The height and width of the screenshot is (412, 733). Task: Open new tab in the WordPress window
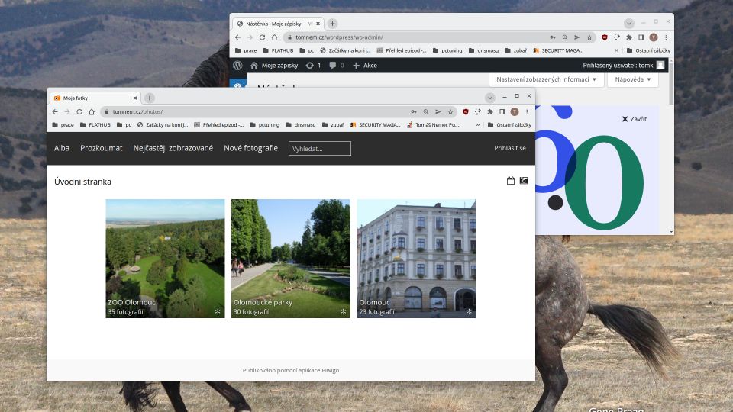coord(332,24)
